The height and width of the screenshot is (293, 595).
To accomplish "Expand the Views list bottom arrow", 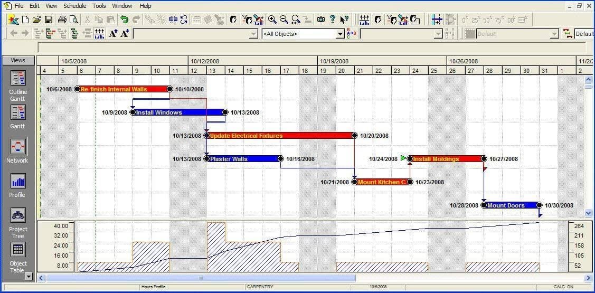I will (29, 276).
